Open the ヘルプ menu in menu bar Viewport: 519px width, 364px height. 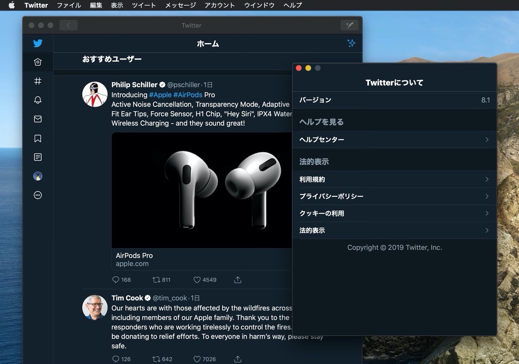click(293, 5)
